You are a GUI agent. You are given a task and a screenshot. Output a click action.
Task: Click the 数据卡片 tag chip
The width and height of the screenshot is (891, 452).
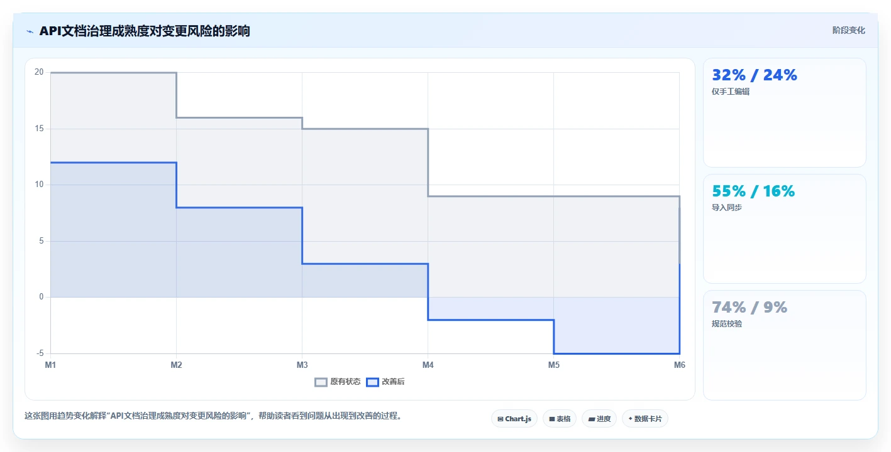[x=645, y=419]
